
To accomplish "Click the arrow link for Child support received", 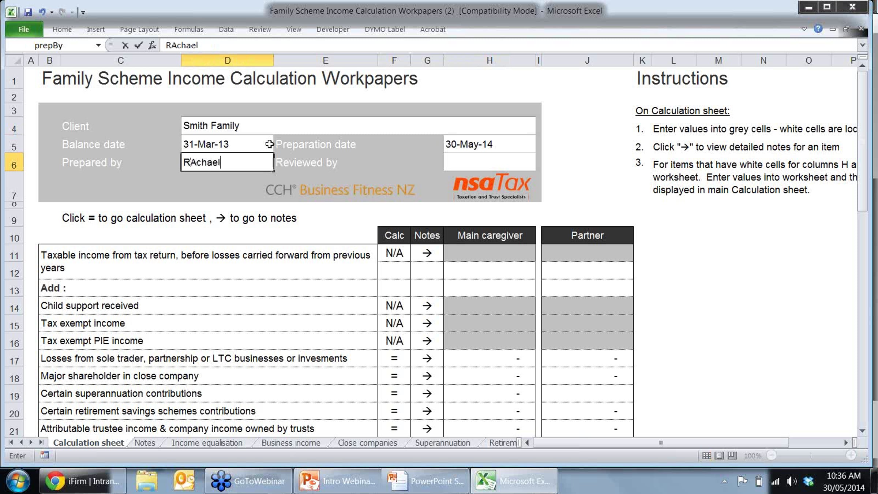I will [427, 306].
